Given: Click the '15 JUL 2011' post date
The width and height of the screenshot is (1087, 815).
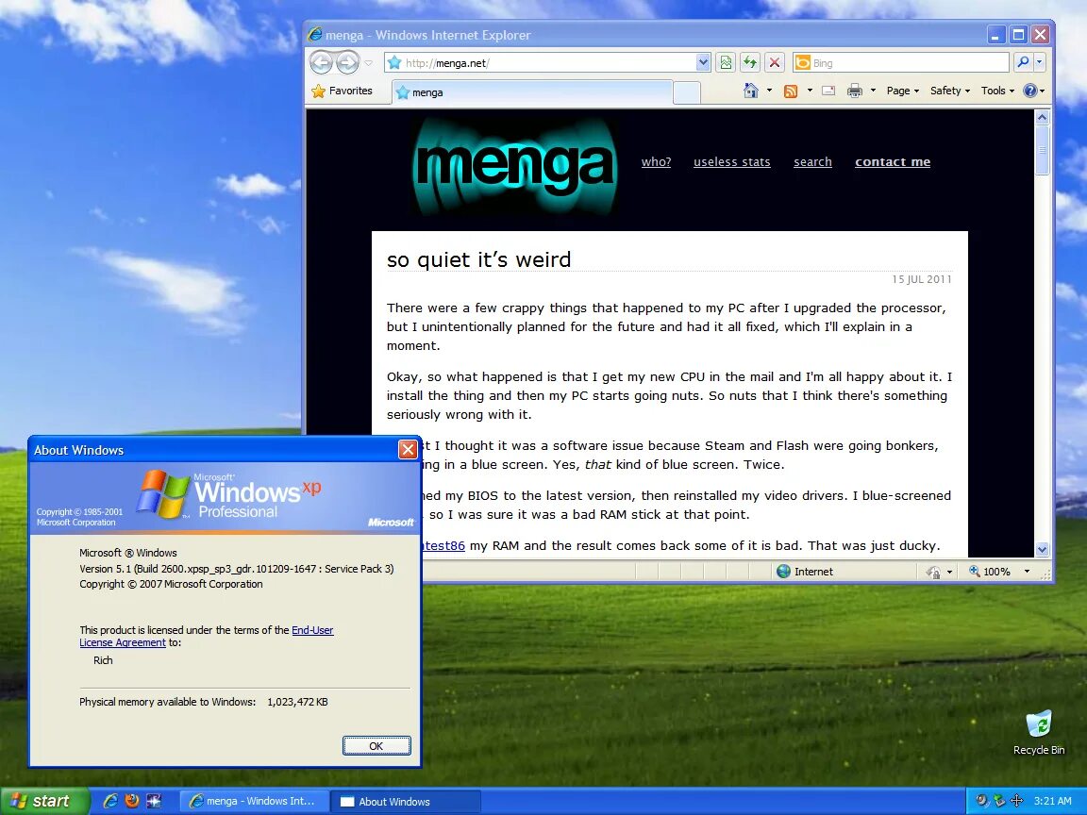Looking at the screenshot, I should coord(921,279).
